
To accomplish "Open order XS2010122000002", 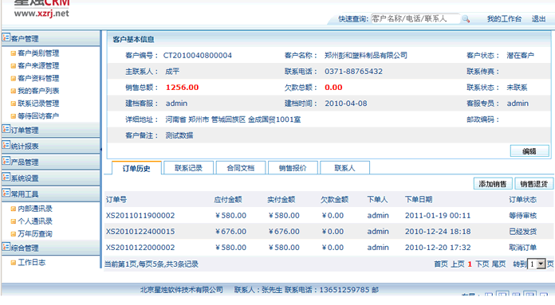I will click(140, 248).
